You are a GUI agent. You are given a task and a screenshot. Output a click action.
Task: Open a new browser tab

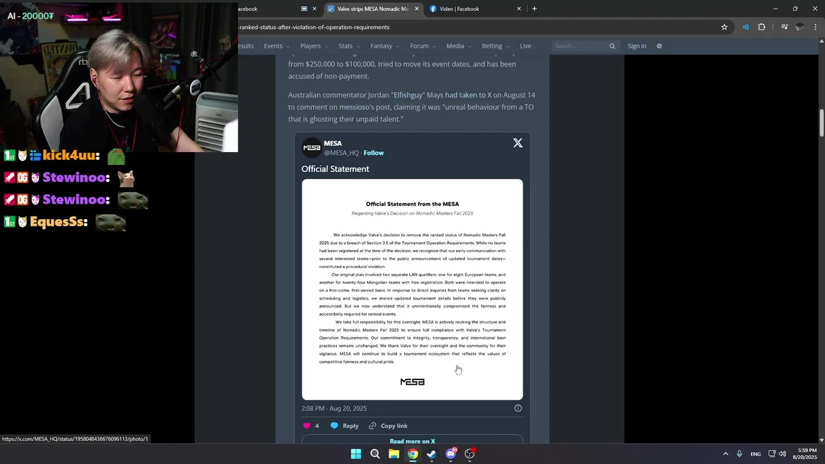(x=534, y=9)
